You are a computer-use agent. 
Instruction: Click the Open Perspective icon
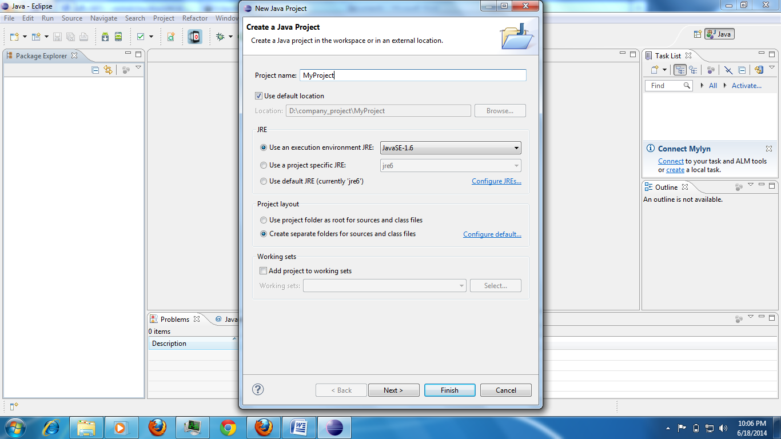click(698, 34)
